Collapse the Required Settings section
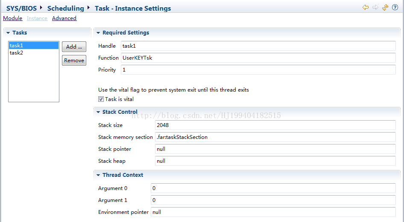 pos(98,33)
